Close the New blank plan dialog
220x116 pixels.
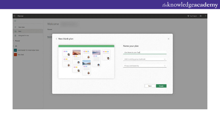click(168, 39)
